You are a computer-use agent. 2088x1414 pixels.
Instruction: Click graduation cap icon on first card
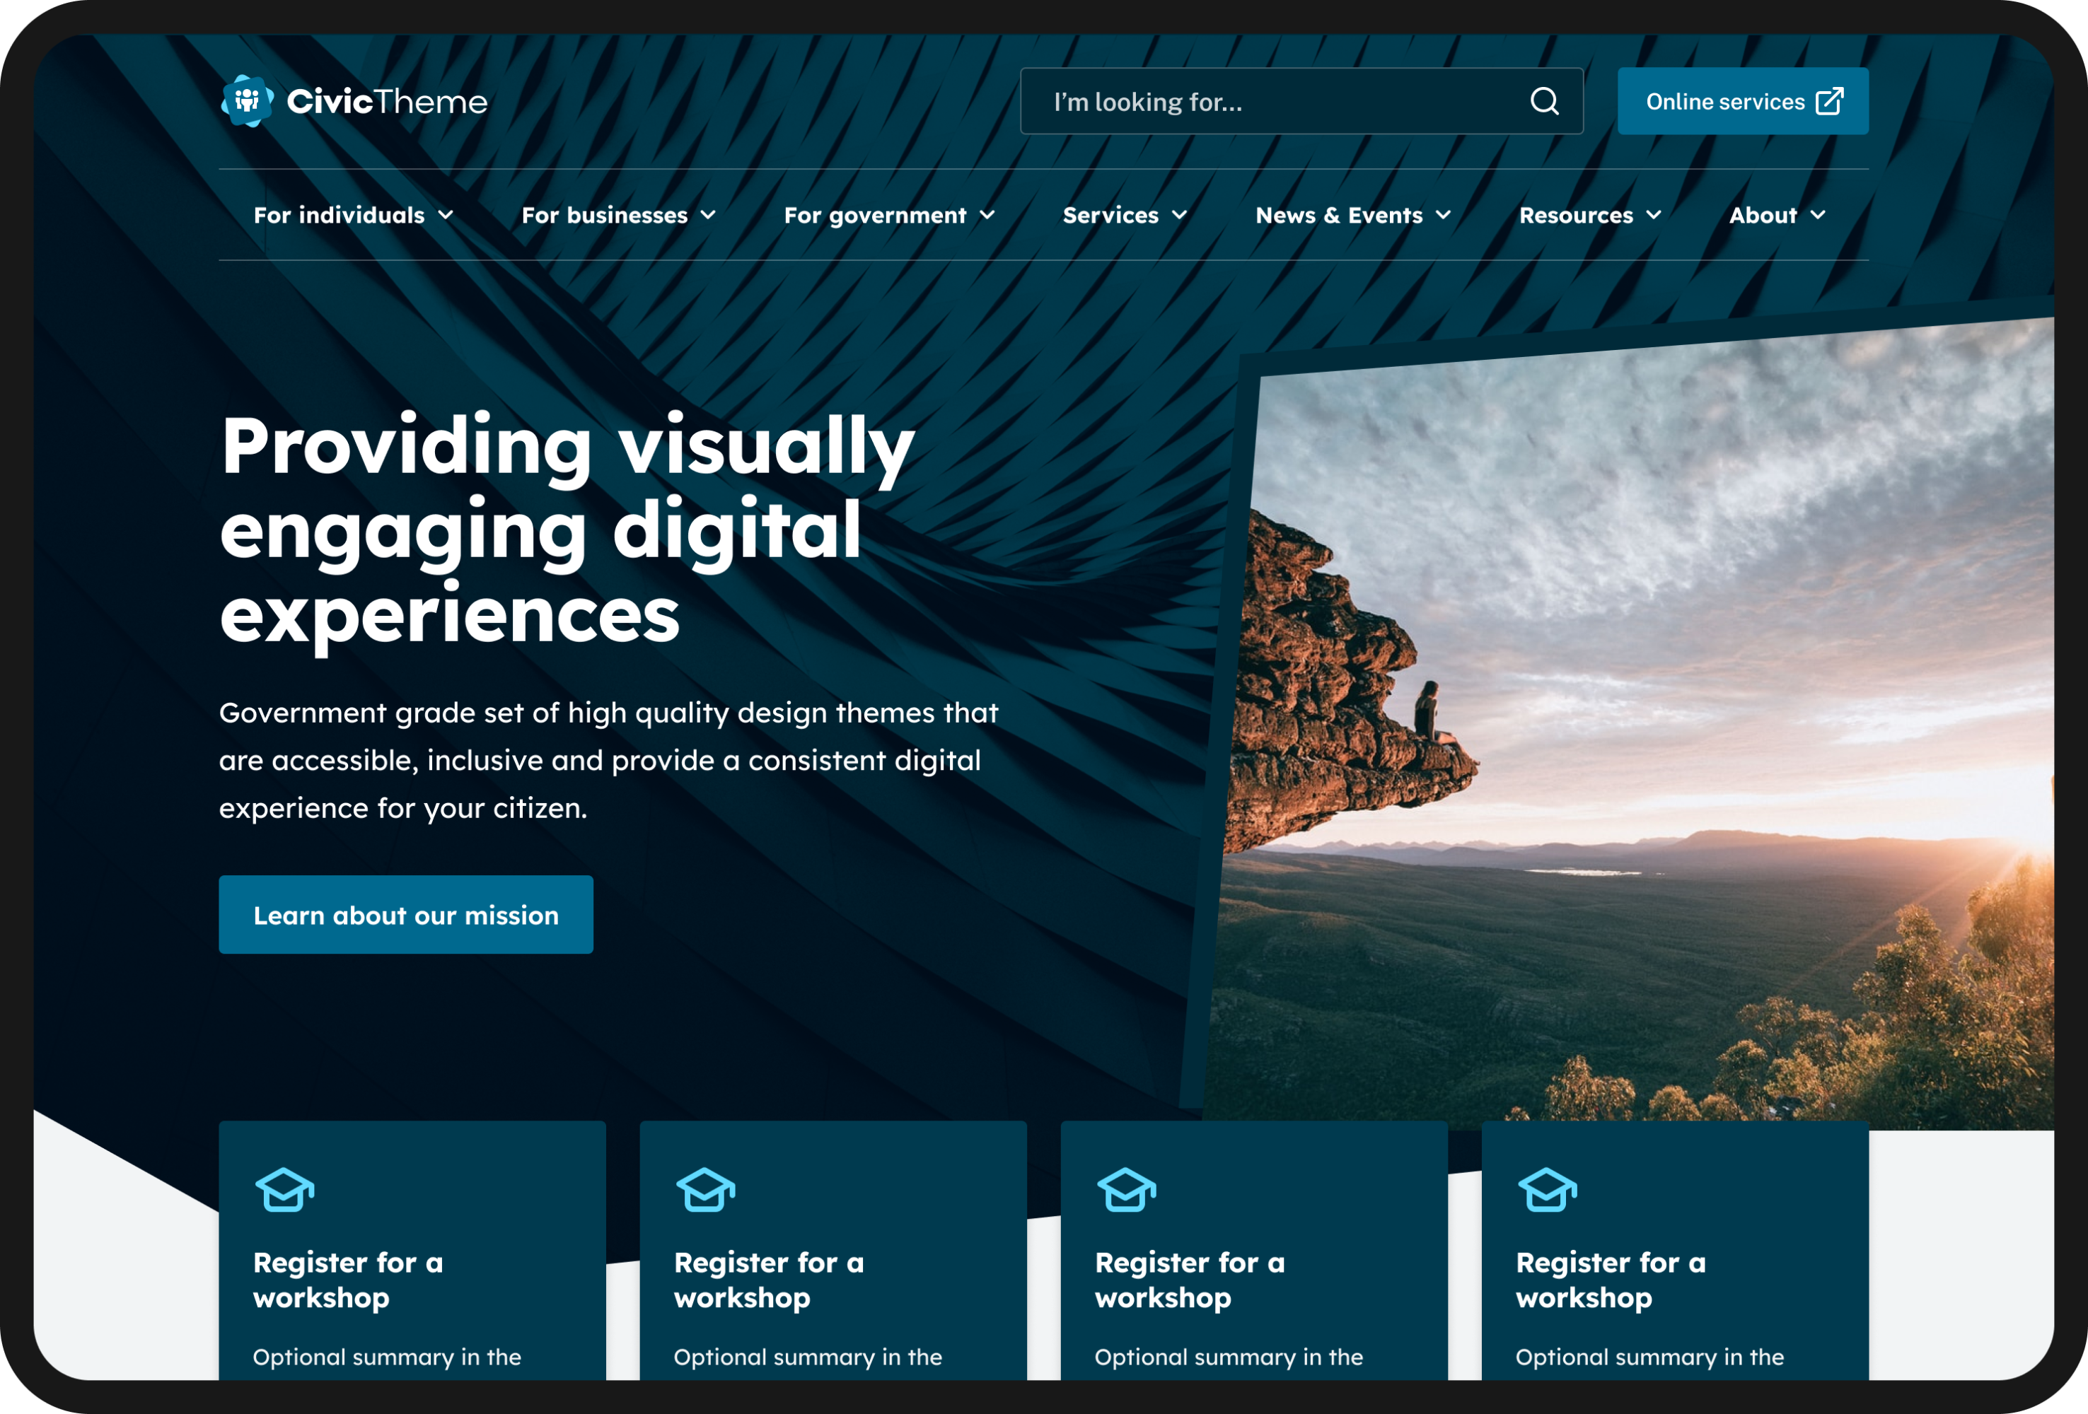click(285, 1190)
